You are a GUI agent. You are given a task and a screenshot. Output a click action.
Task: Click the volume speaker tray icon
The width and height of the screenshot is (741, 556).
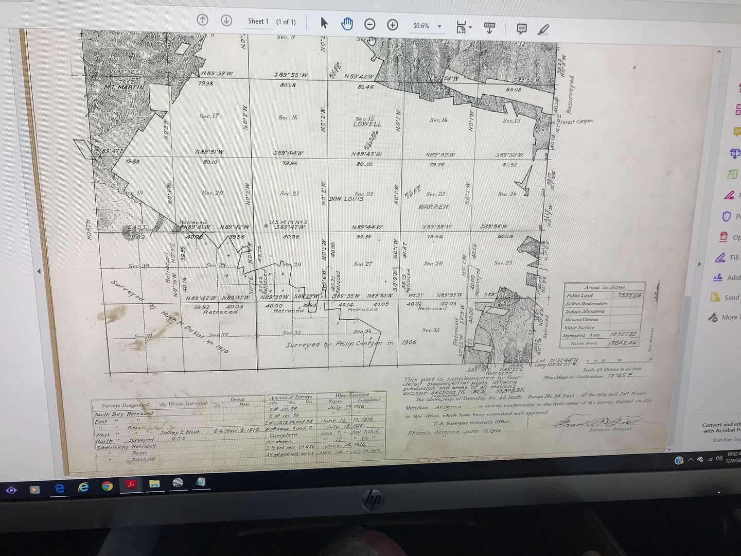[x=719, y=458]
